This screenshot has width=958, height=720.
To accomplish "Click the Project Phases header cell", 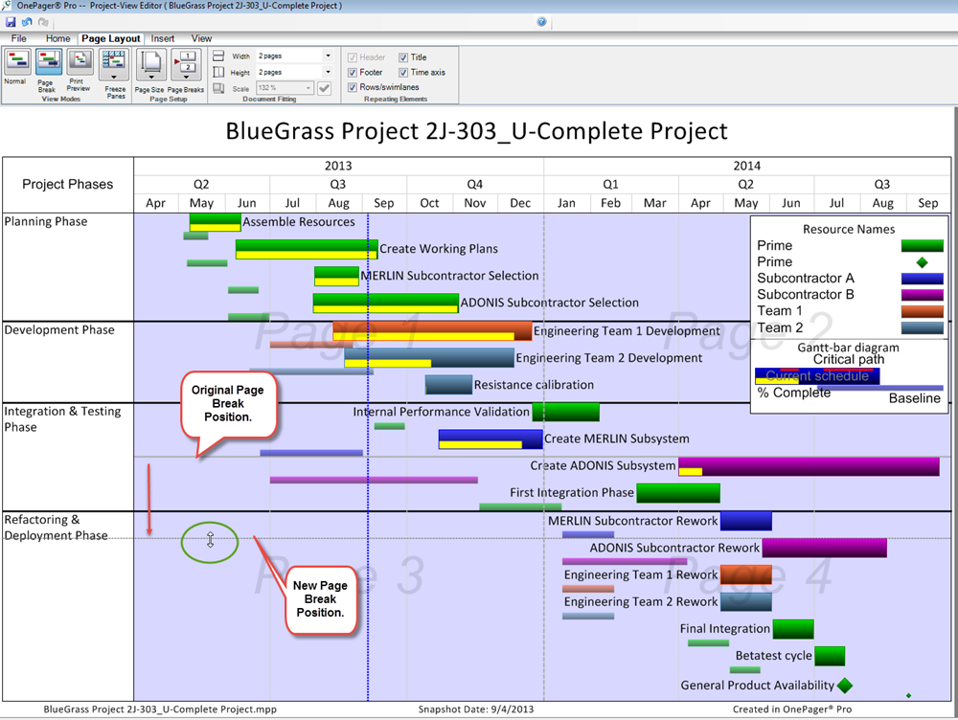I will pyautogui.click(x=68, y=185).
